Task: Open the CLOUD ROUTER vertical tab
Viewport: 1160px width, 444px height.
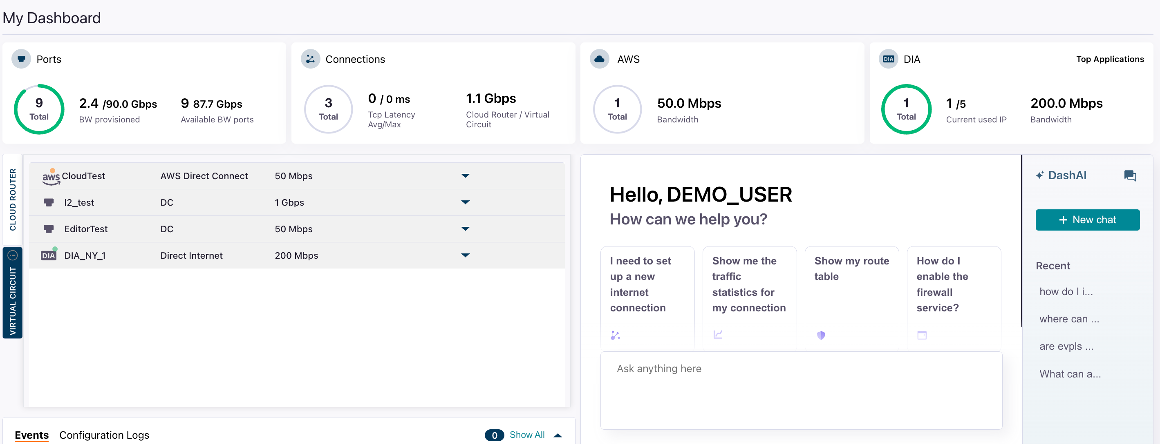Action: 13,200
